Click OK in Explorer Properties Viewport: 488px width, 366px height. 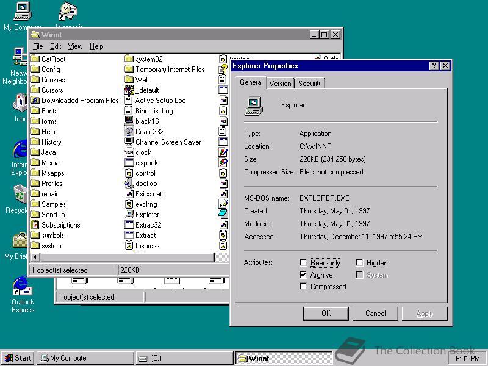click(x=326, y=314)
